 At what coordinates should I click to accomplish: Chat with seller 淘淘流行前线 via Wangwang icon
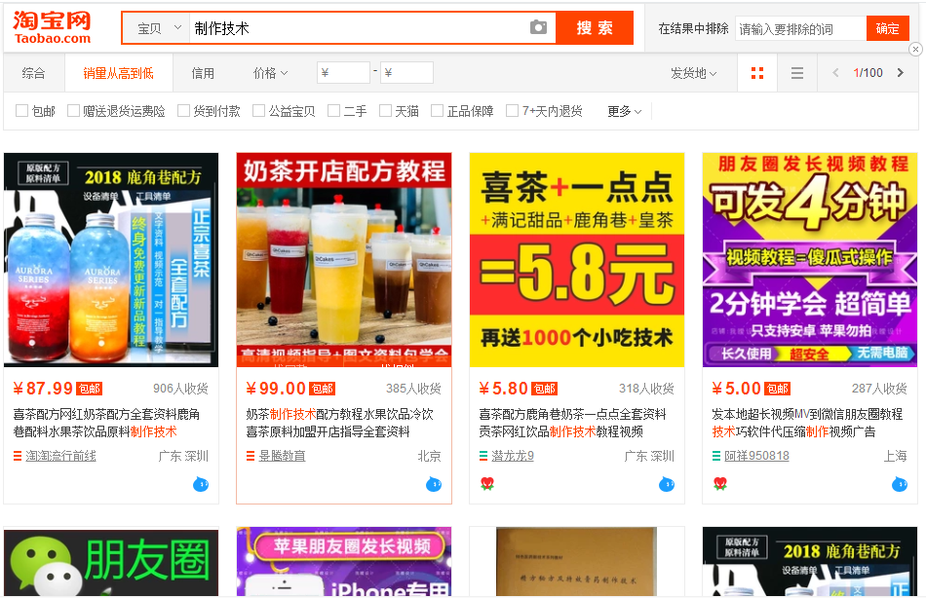click(x=201, y=485)
